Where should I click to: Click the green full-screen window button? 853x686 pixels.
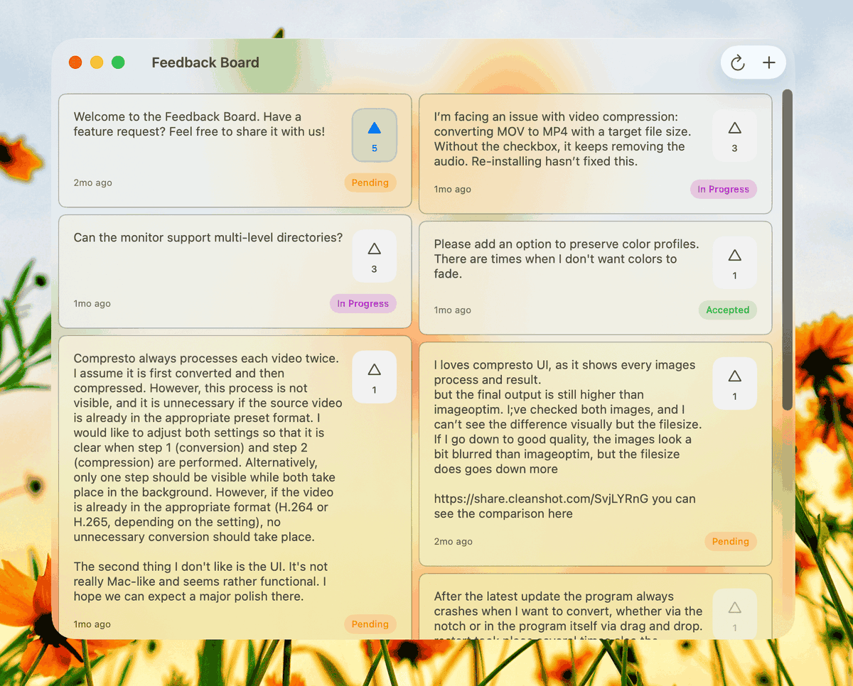tap(118, 62)
